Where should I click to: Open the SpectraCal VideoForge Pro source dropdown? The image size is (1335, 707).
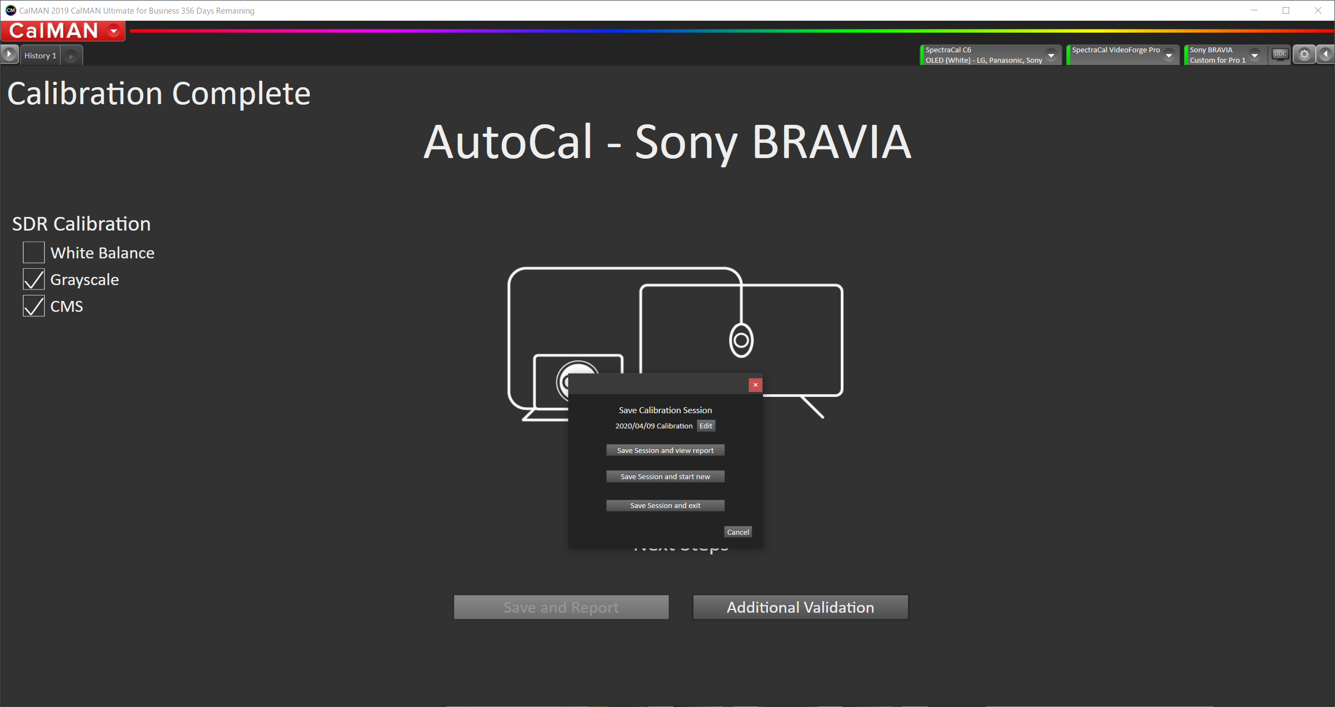1169,55
